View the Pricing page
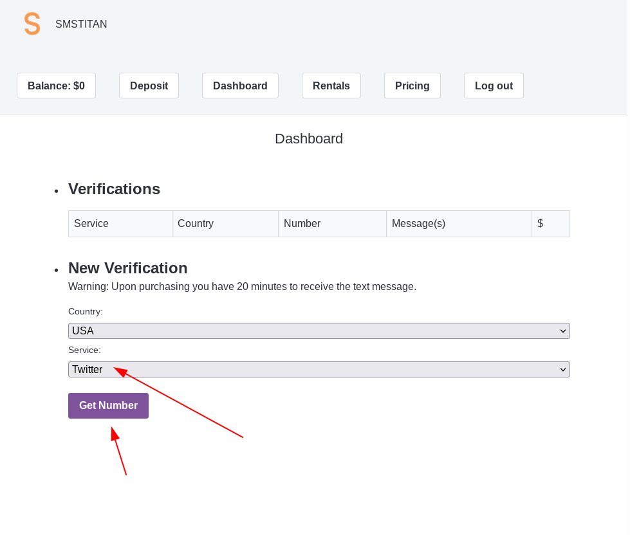This screenshot has width=630, height=535. pos(412,86)
